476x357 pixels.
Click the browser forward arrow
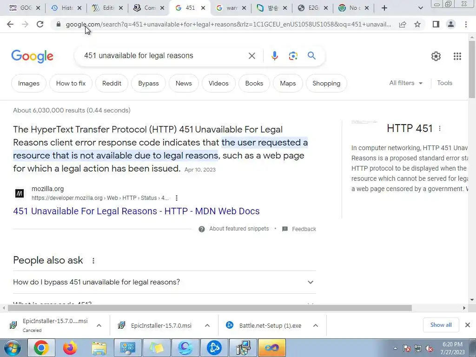pos(25,24)
